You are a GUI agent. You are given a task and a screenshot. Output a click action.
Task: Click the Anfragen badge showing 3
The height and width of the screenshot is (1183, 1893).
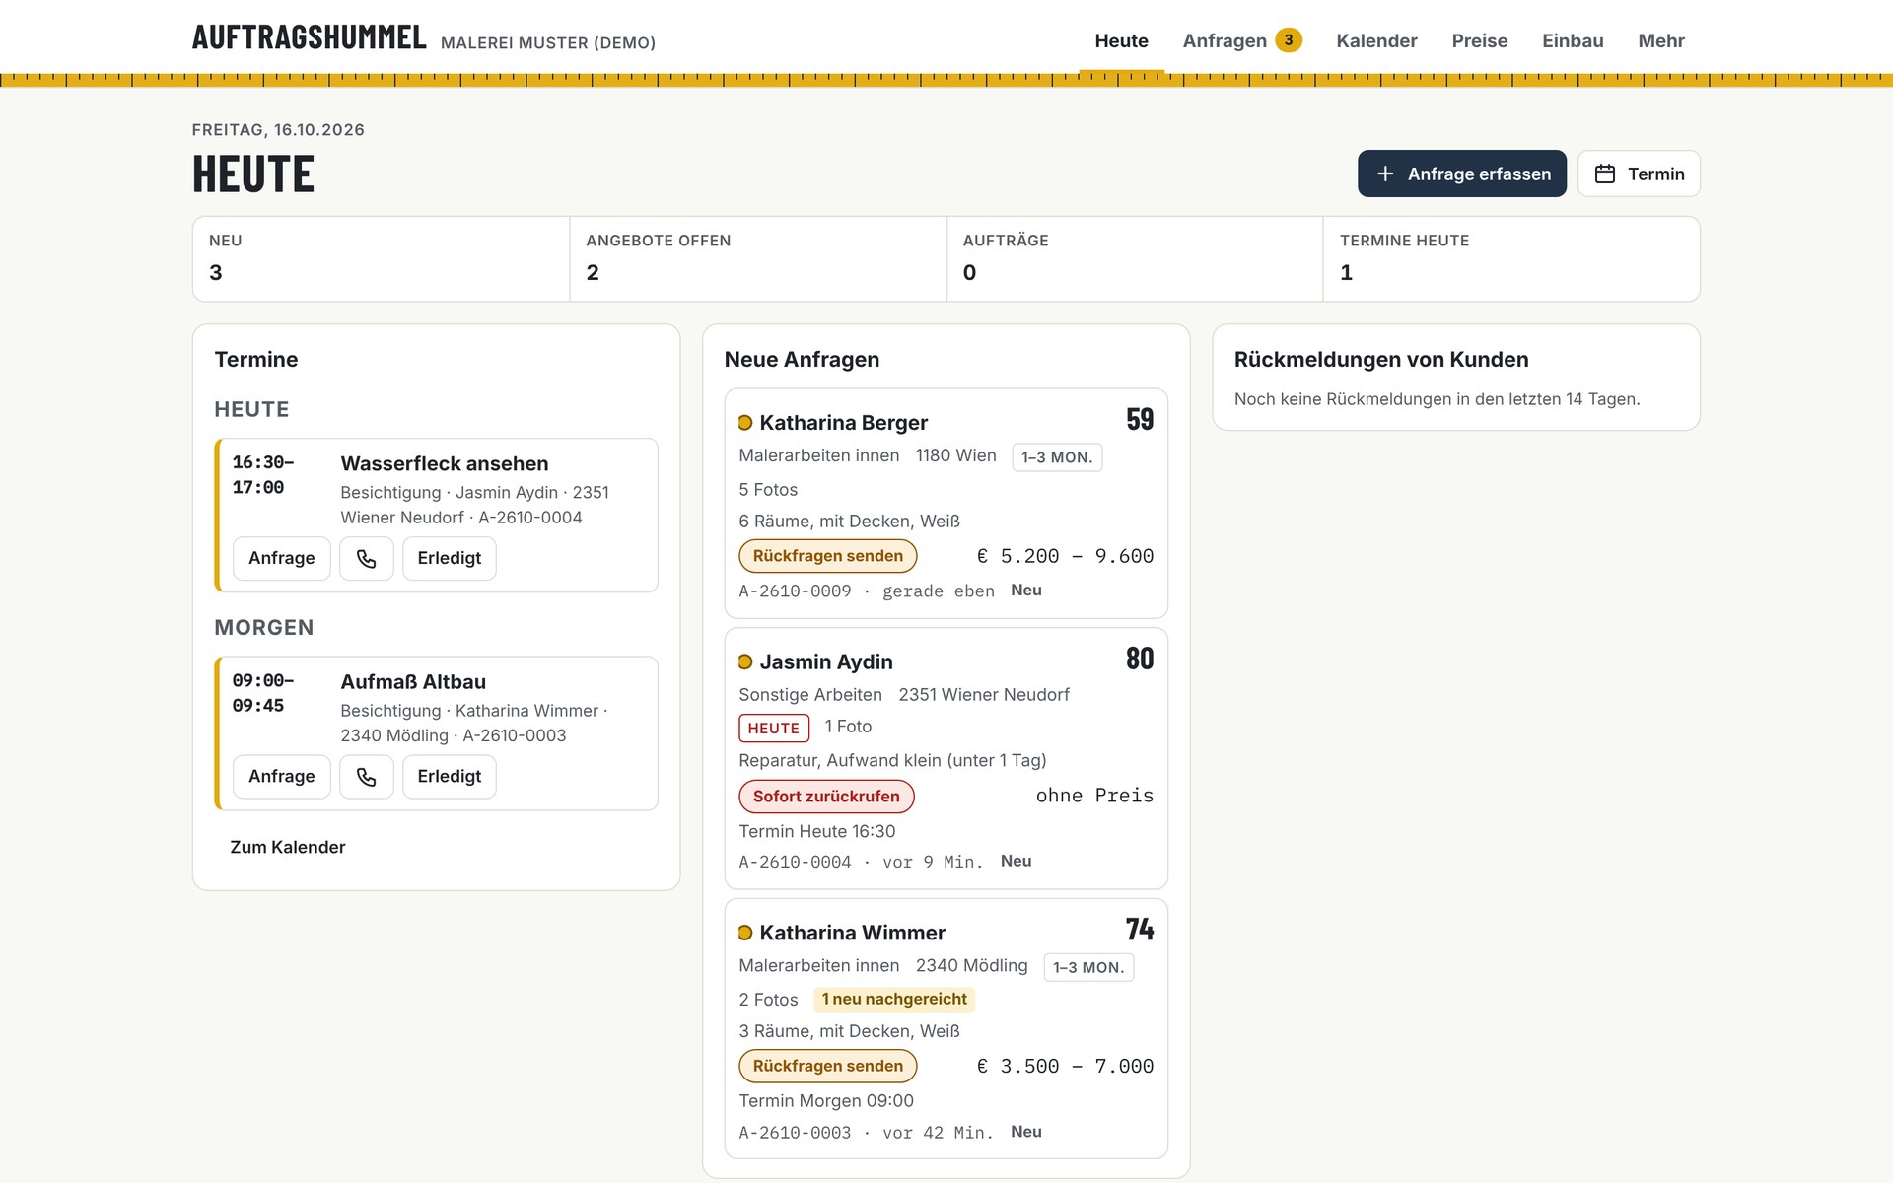click(1289, 40)
